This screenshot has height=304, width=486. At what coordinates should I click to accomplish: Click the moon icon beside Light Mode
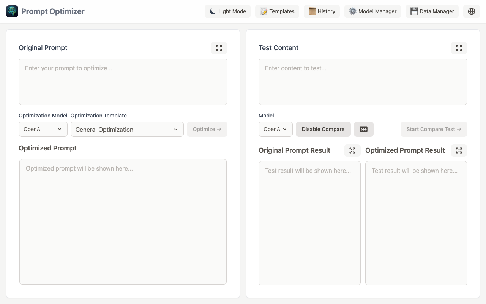(213, 11)
